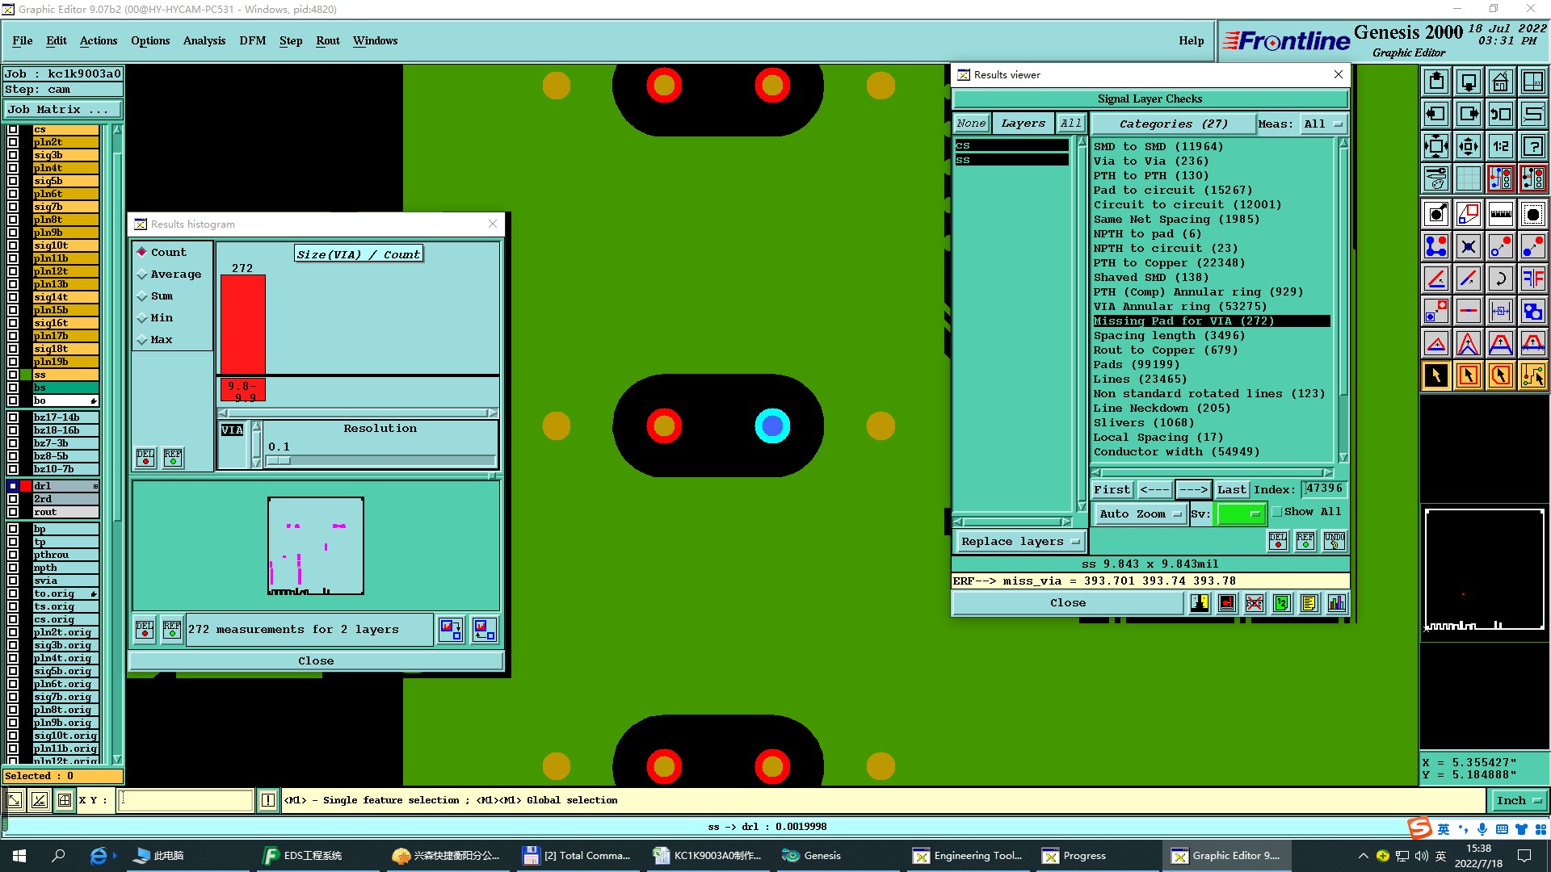Click the Home view icon
This screenshot has height=872, width=1551.
(1500, 82)
